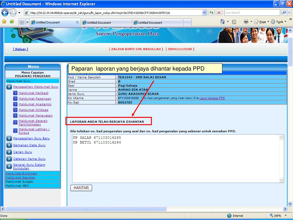Image resolution: width=293 pixels, height=220 pixels.
Task: Click the Refresh page icon
Action: coord(211,13)
